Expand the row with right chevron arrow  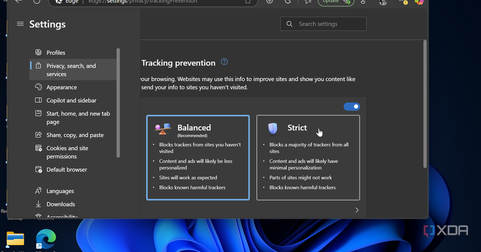pyautogui.click(x=357, y=210)
